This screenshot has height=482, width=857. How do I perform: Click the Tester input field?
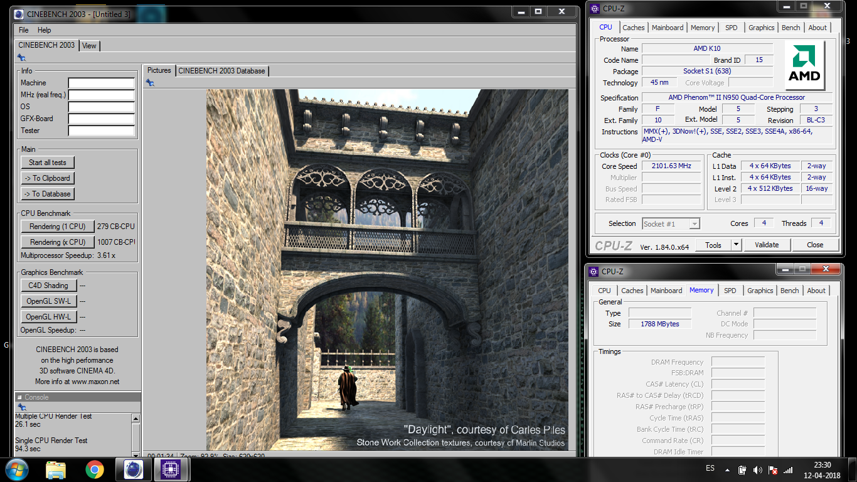point(101,131)
